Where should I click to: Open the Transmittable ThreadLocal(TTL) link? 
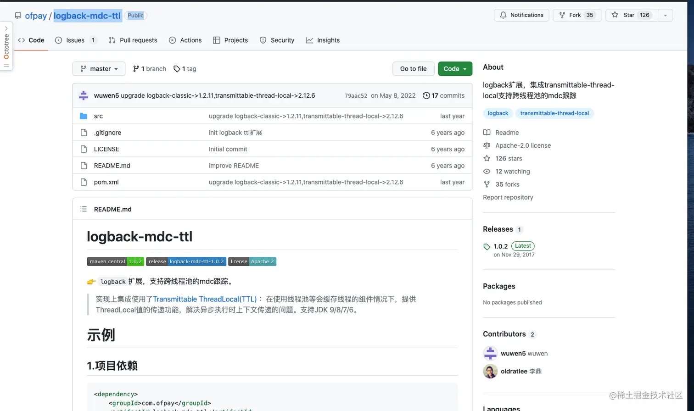pyautogui.click(x=205, y=299)
